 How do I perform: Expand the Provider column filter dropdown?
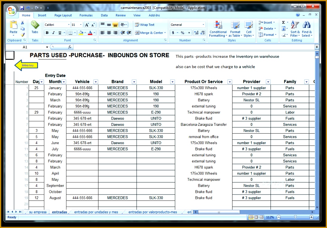tap(268, 82)
